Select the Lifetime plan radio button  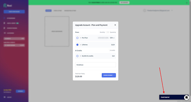point(77,45)
